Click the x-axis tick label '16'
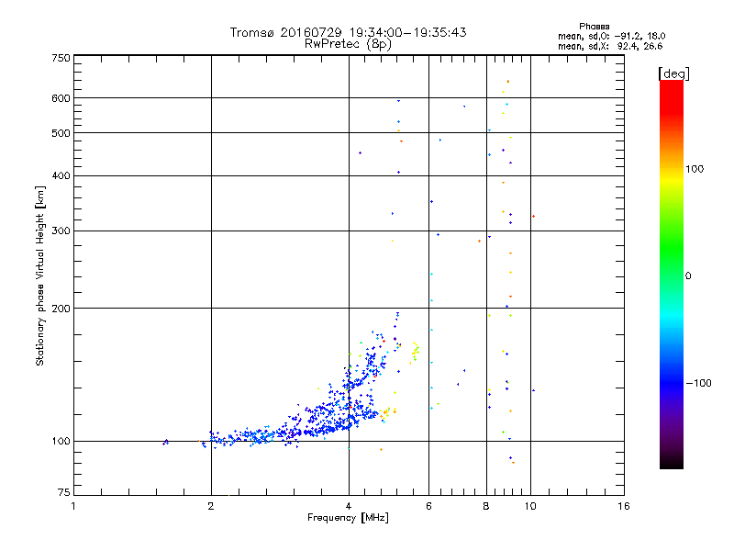Viewport: 734px width, 551px height. 624,506
